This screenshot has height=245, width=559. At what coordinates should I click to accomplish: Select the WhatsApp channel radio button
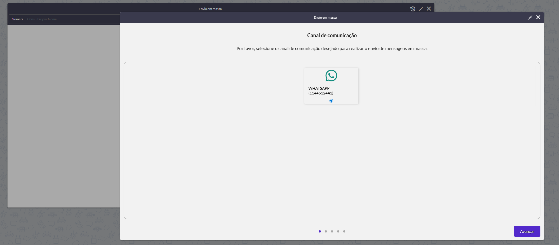331,101
